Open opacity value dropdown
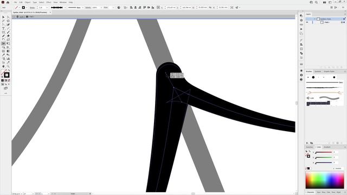The width and height of the screenshot is (347, 195). (101, 8)
